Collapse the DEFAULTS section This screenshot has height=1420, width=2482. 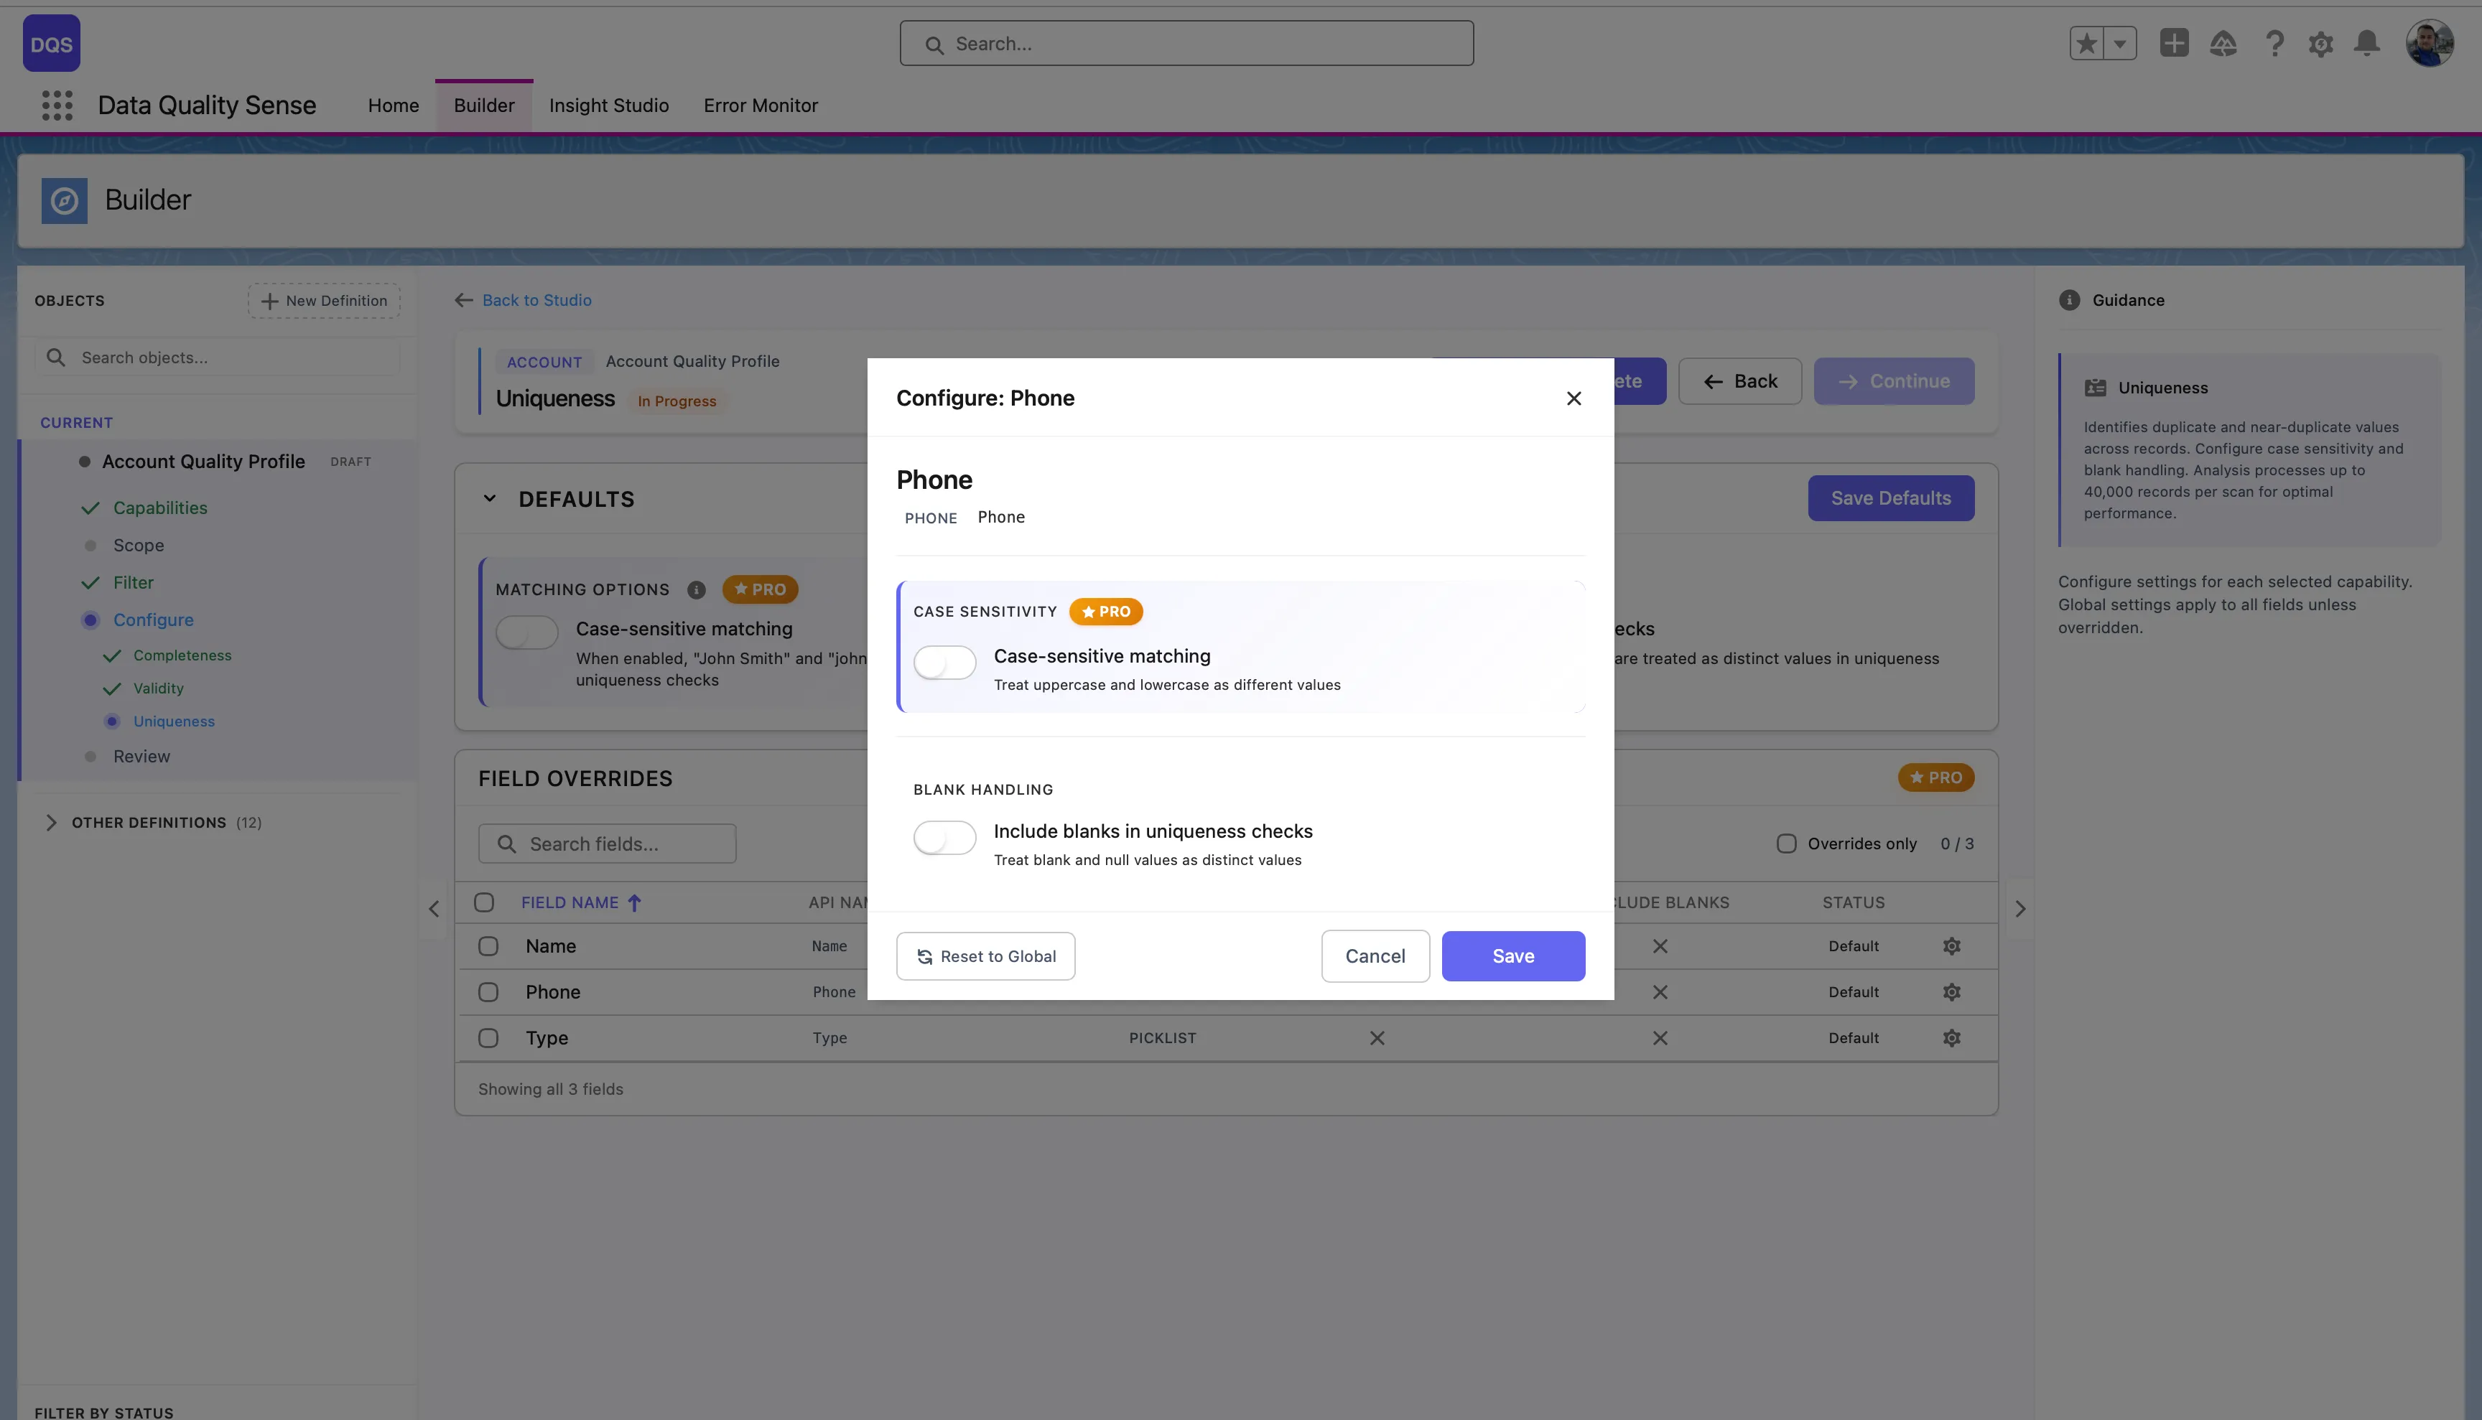pyautogui.click(x=490, y=498)
